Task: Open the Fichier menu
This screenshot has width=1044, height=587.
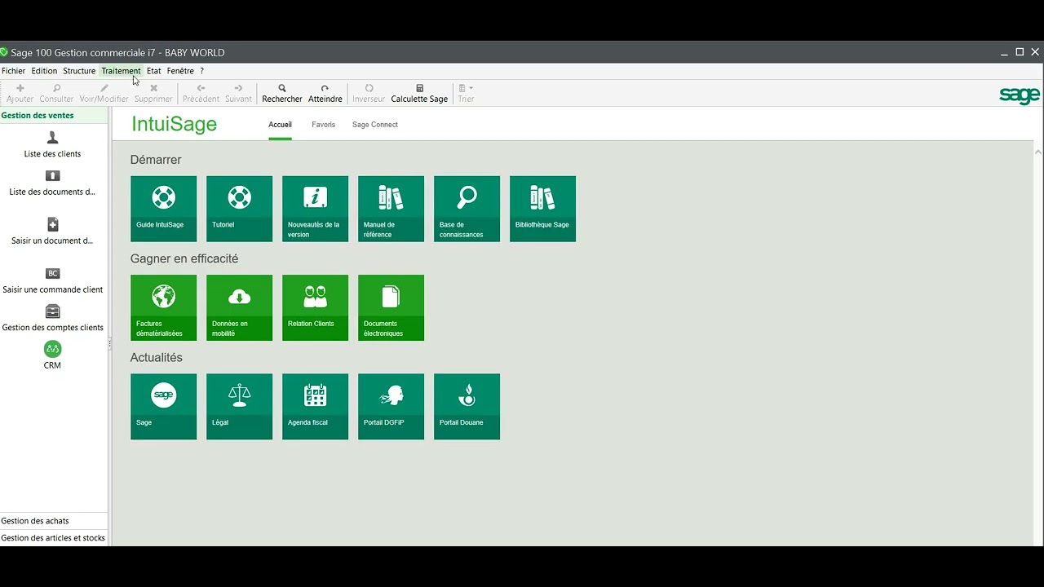Action: pos(14,71)
